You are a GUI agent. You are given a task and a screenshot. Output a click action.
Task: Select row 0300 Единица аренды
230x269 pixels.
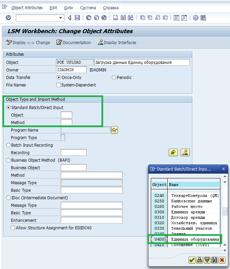(x=186, y=212)
